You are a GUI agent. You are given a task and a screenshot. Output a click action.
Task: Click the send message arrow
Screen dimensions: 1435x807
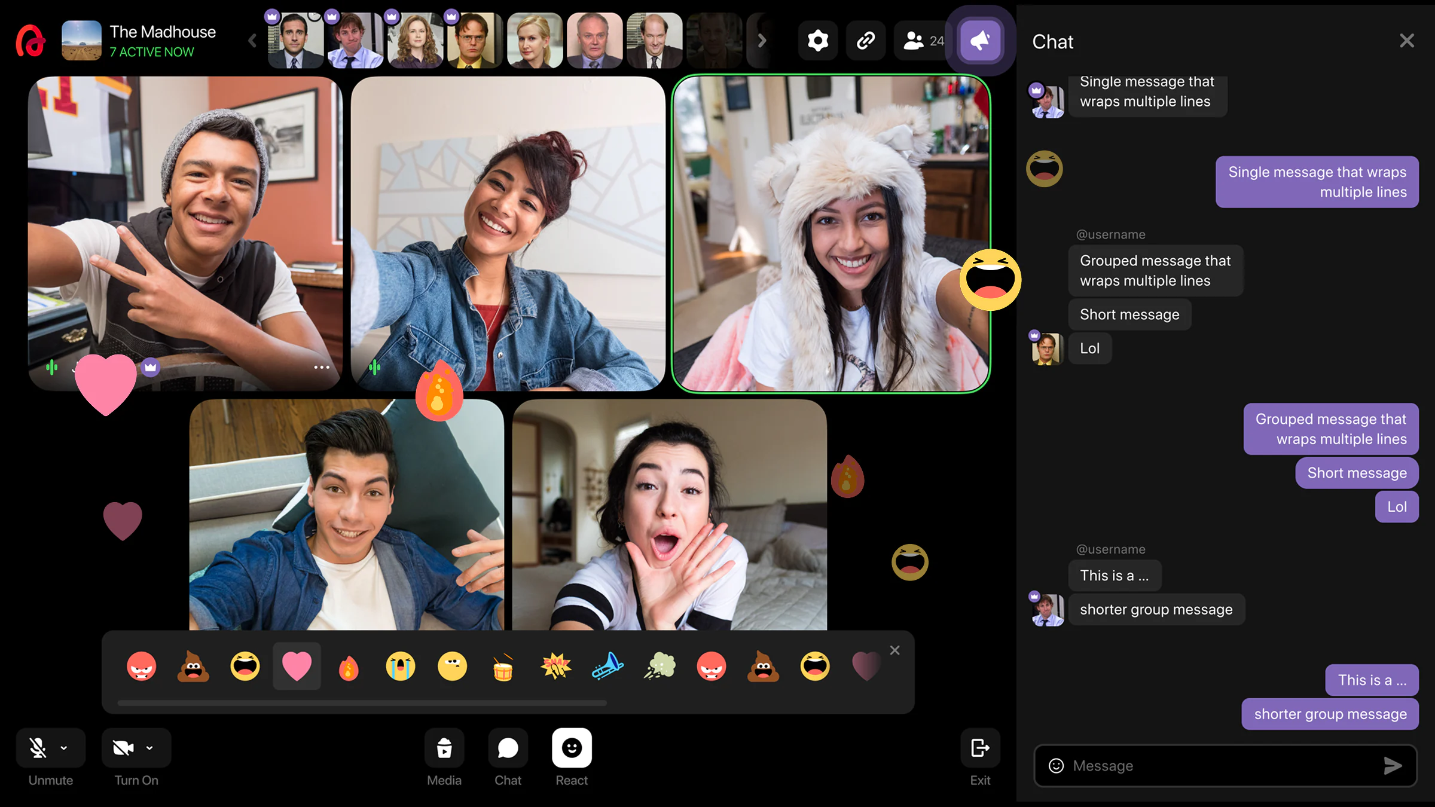click(x=1393, y=766)
